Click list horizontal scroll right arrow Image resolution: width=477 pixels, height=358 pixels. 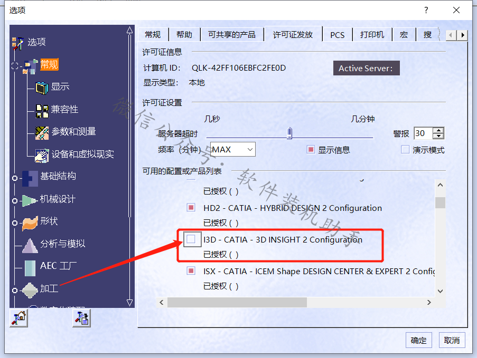[429, 302]
